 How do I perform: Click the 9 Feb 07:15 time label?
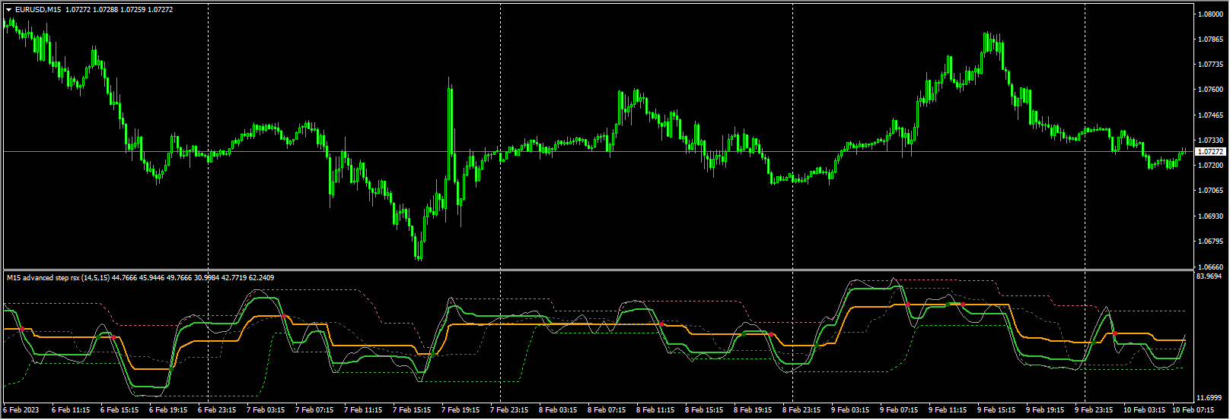pyautogui.click(x=899, y=410)
